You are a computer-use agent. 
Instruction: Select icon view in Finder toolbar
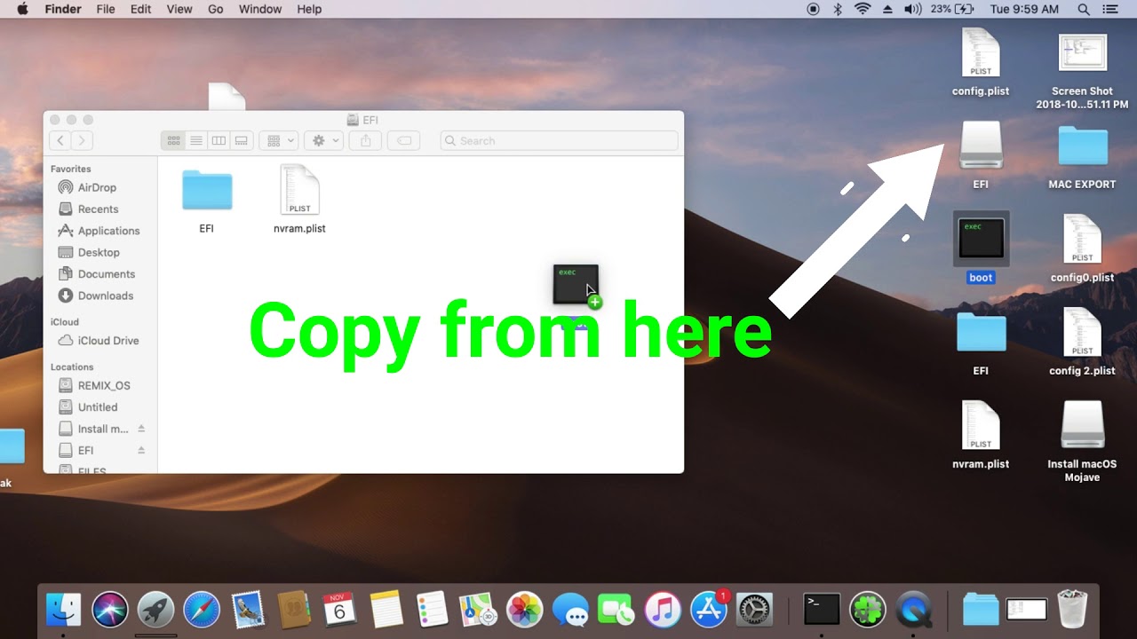173,140
